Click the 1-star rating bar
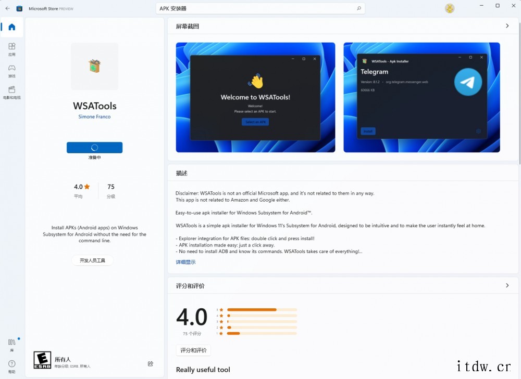The image size is (521, 379). [262, 333]
